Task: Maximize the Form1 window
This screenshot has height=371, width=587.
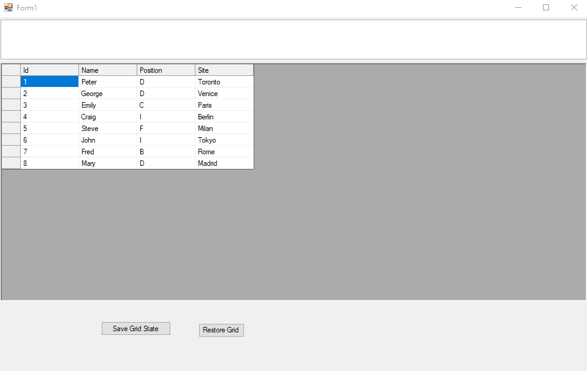Action: point(546,7)
